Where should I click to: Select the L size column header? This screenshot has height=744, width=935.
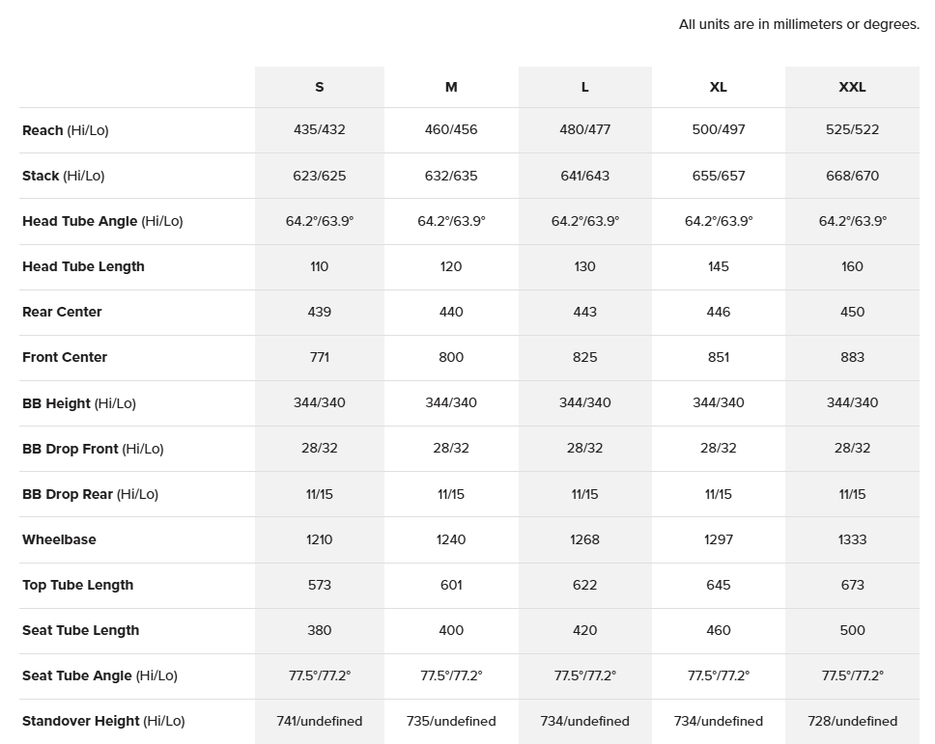[585, 87]
